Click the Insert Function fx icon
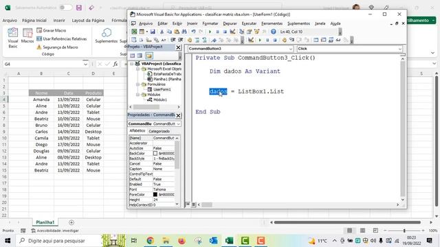Screen dimensions: 440x247 click(x=115, y=64)
